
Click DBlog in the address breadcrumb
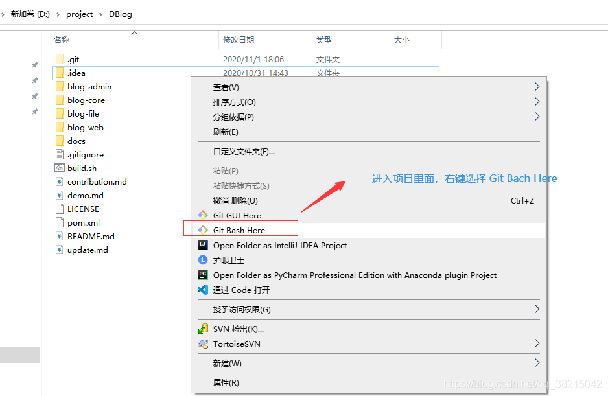click(x=120, y=14)
